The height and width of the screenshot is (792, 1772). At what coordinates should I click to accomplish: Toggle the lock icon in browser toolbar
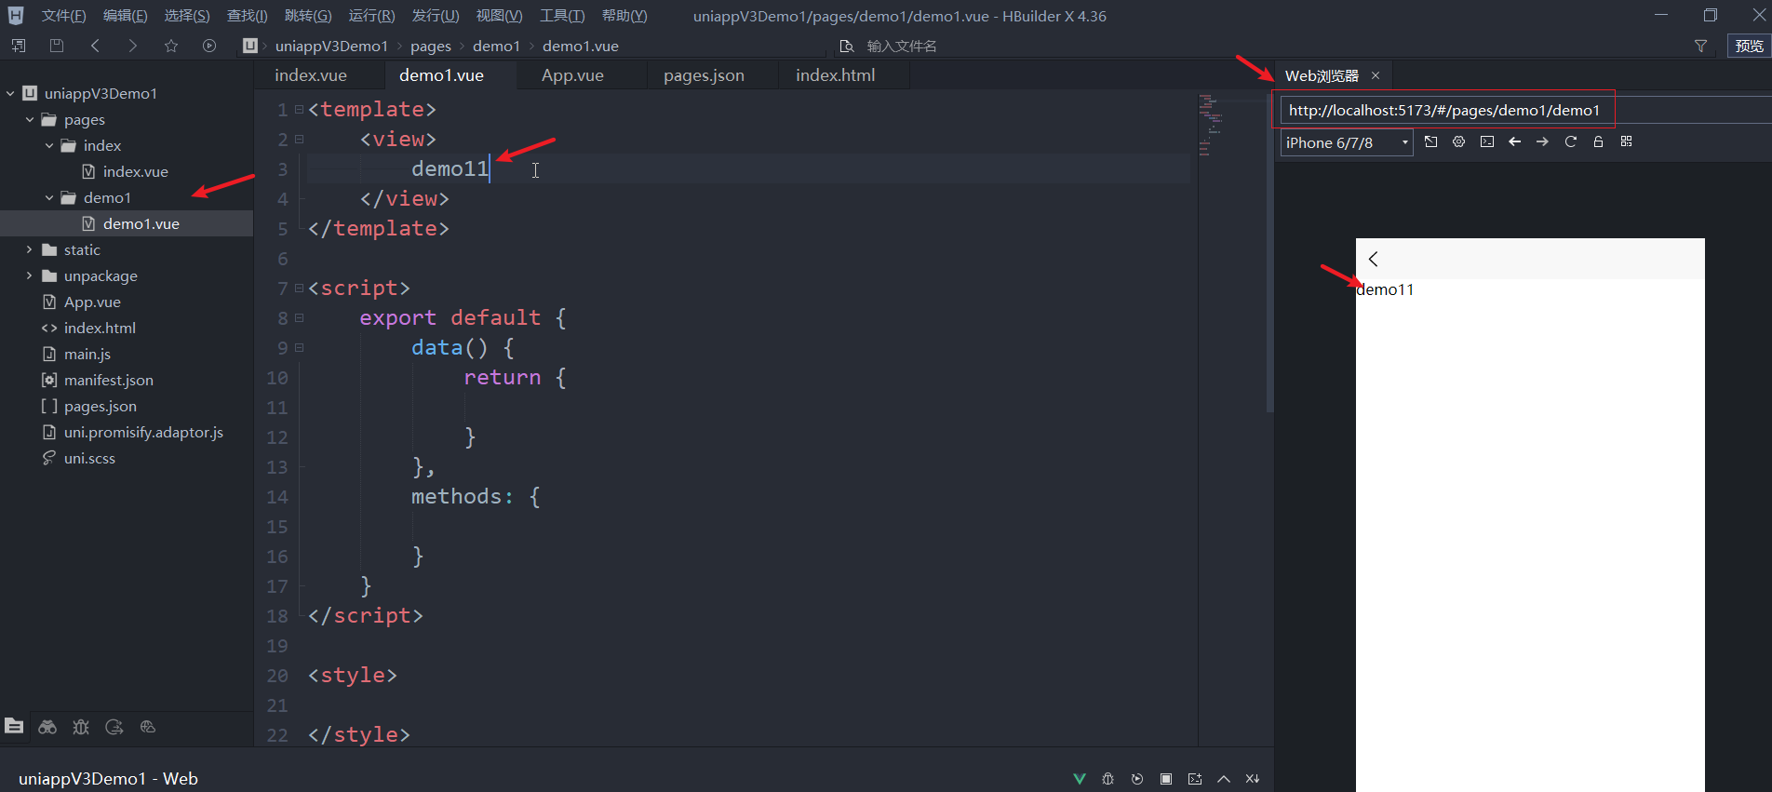coord(1599,141)
